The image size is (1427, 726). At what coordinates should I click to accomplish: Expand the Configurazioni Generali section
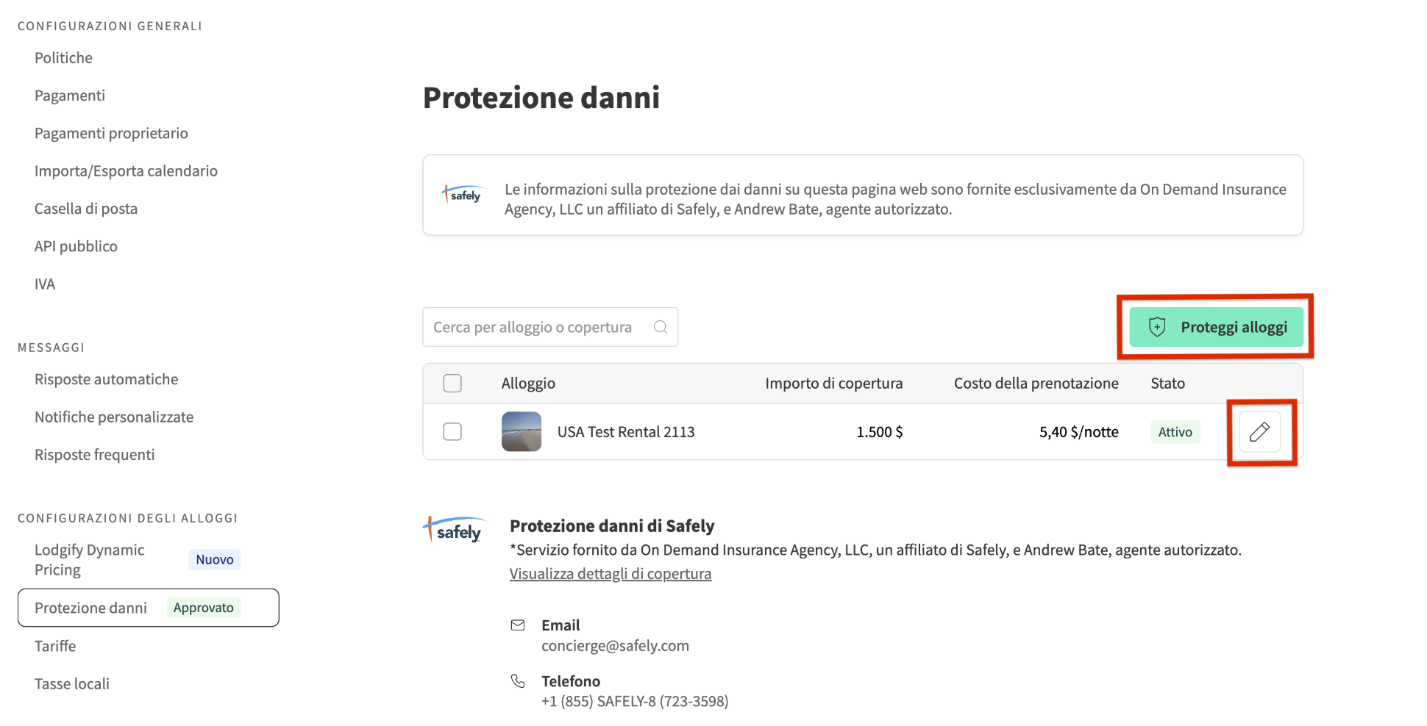[109, 26]
